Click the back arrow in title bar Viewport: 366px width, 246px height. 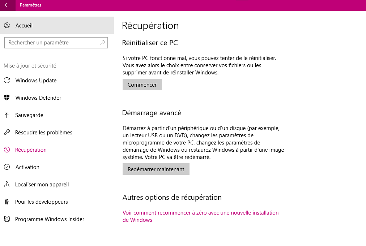pyautogui.click(x=7, y=5)
